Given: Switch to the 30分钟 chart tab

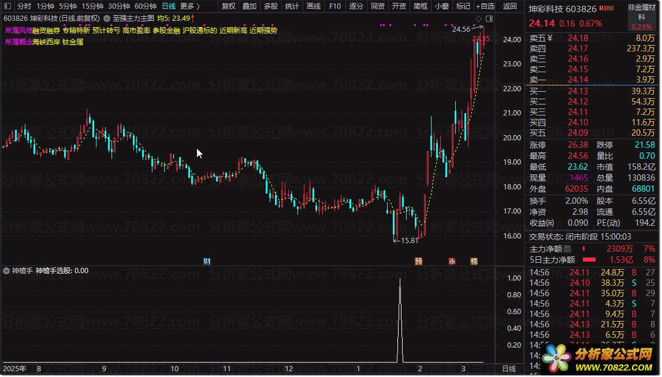Looking at the screenshot, I should point(118,6).
